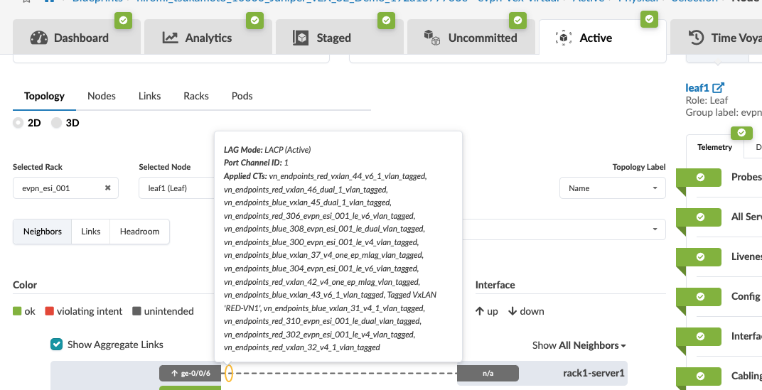
Task: Open the Topology Label Name dropdown
Action: click(612, 188)
